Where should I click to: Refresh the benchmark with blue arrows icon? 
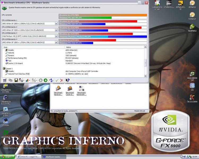coord(51,80)
